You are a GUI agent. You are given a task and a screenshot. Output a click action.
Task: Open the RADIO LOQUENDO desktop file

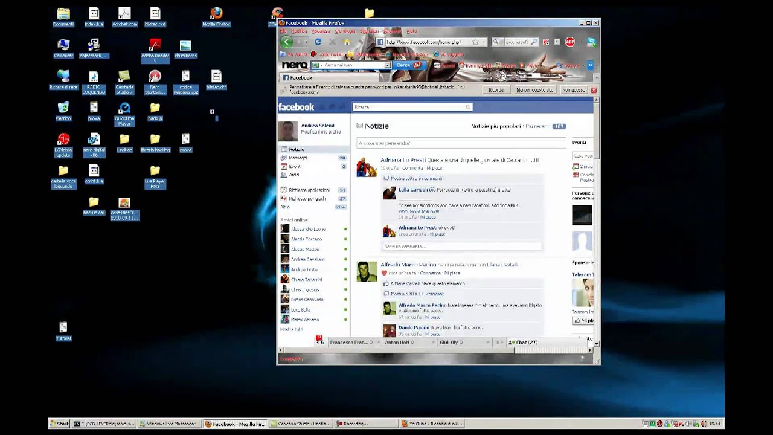pyautogui.click(x=94, y=82)
